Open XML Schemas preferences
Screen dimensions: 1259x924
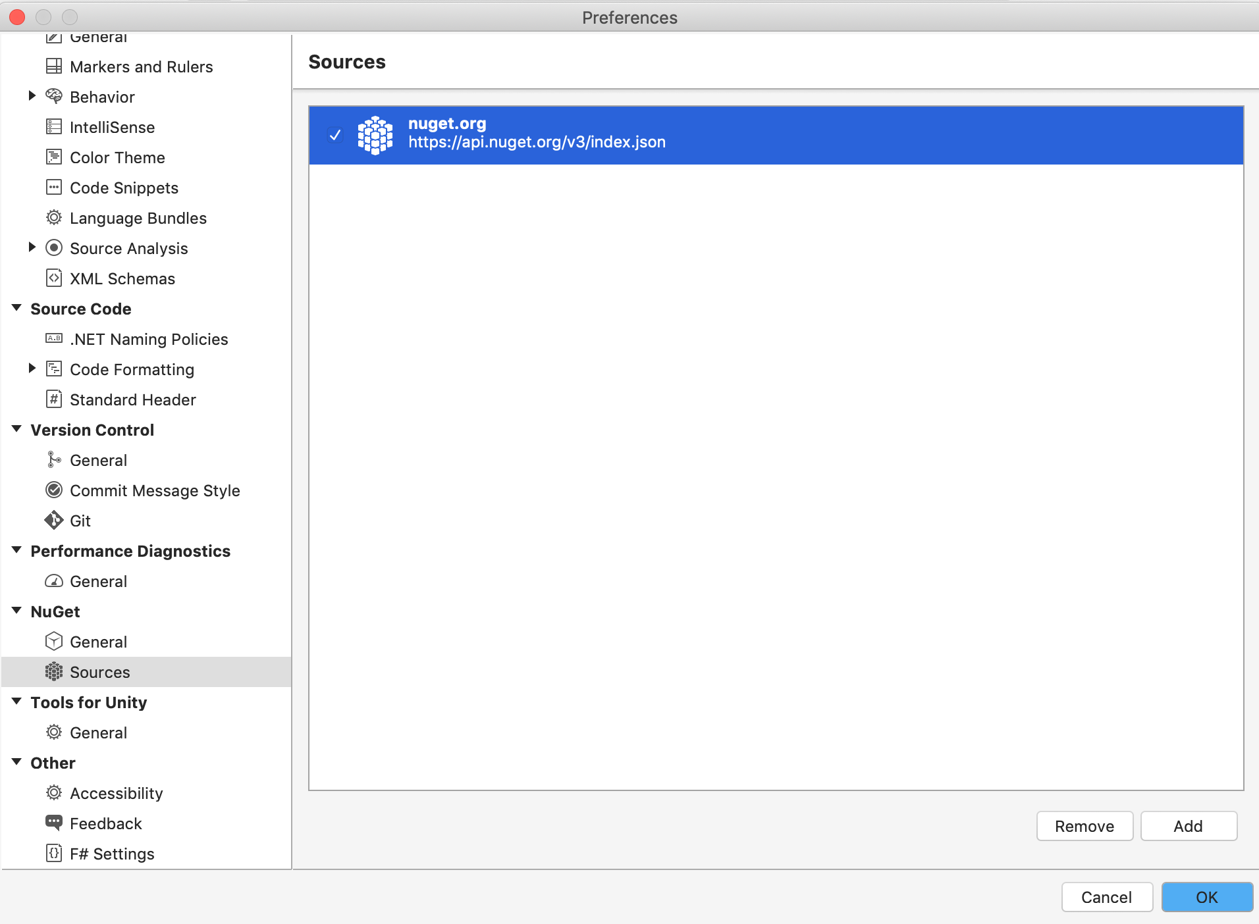point(122,278)
